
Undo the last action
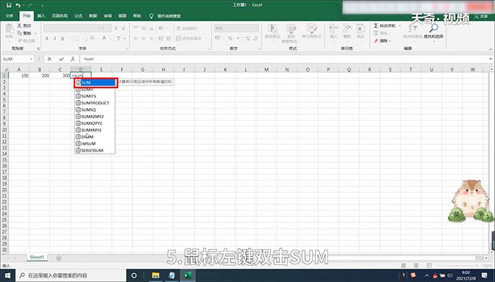pyautogui.click(x=18, y=6)
